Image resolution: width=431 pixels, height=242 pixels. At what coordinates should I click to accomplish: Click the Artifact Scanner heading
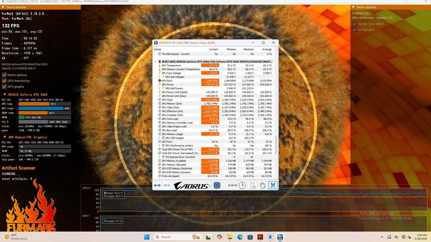tap(19, 168)
